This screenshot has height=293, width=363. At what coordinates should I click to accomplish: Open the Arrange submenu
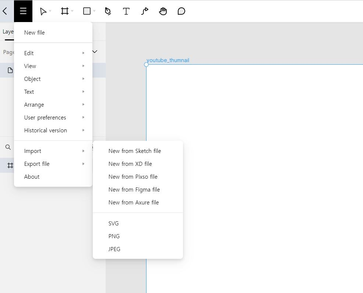(53, 105)
